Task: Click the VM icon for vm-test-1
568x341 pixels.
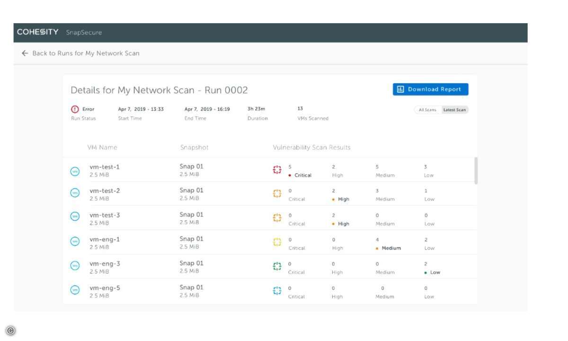Action: pyautogui.click(x=75, y=171)
